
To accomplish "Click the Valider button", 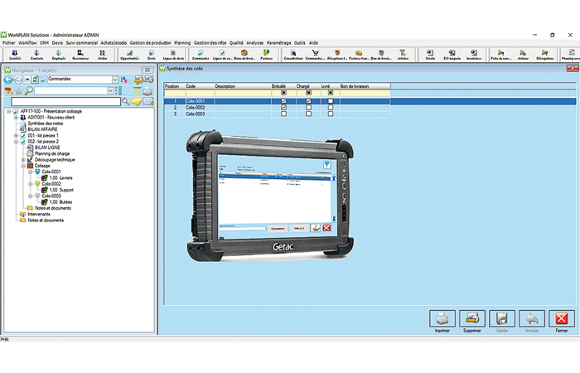I will click(502, 318).
